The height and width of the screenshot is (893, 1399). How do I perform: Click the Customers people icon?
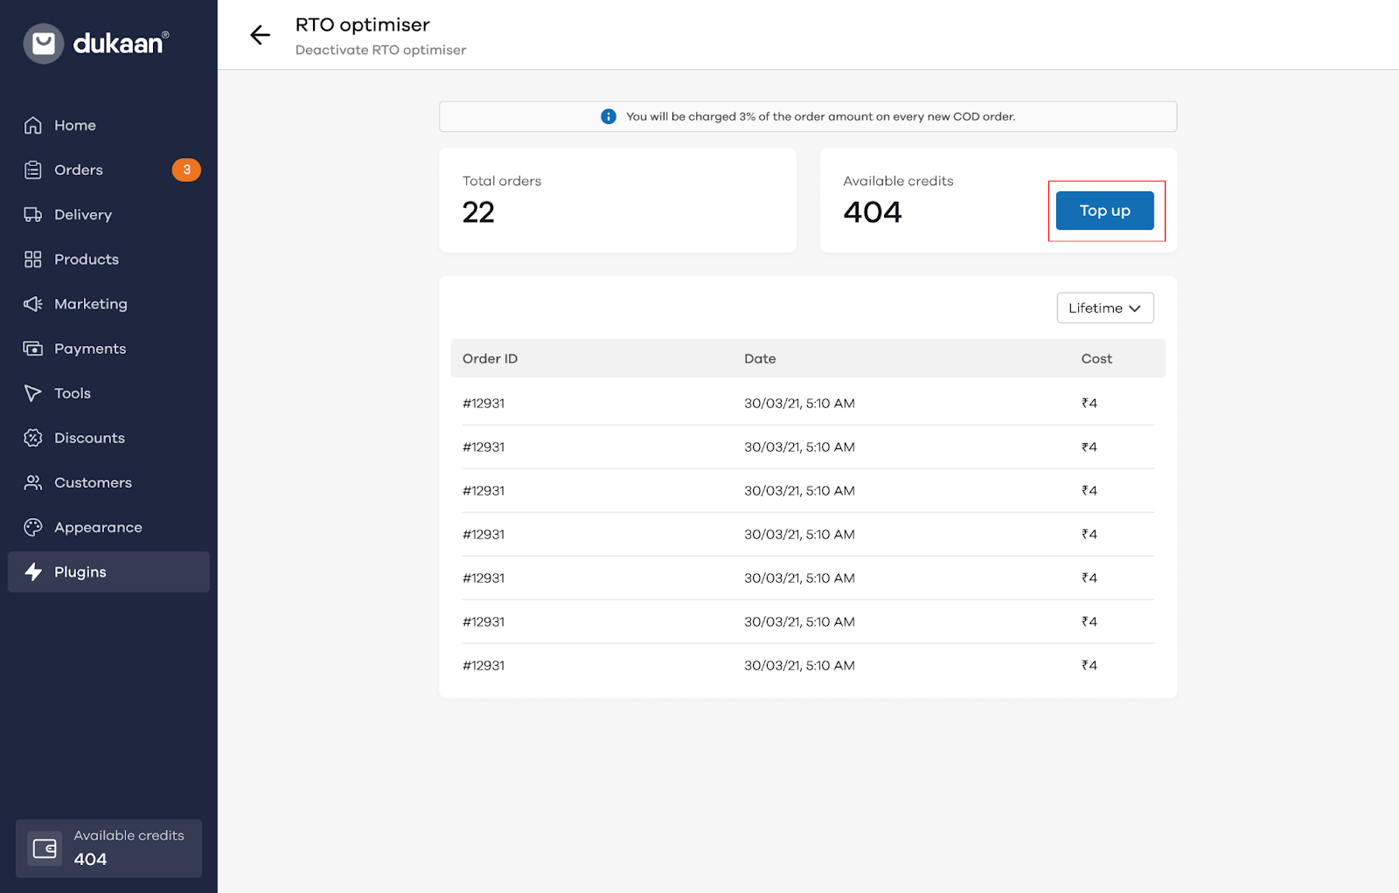[33, 482]
